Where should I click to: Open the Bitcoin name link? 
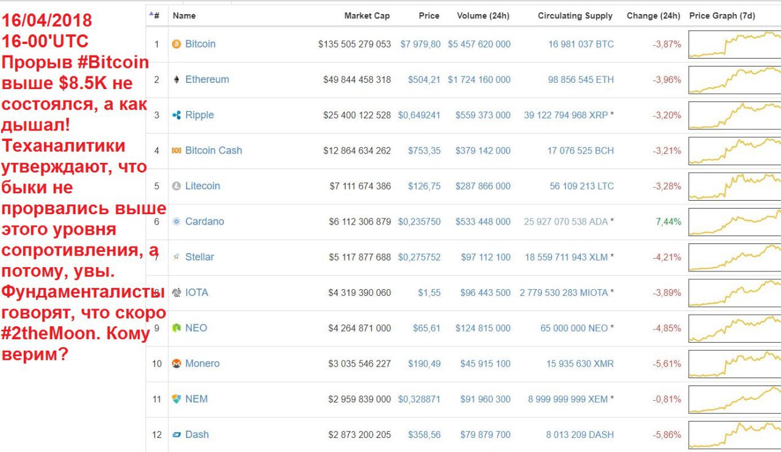coord(200,44)
